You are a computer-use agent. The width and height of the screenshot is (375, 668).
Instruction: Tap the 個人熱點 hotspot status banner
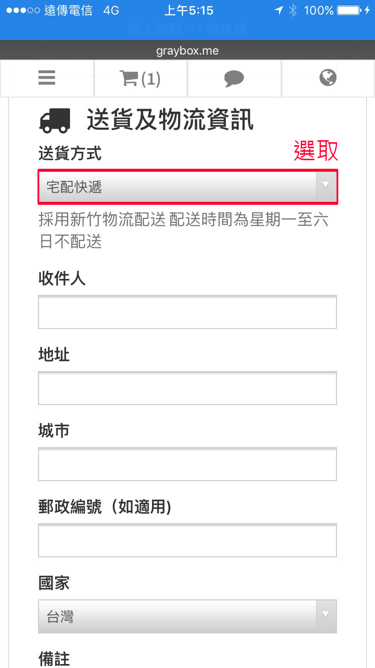tap(187, 30)
